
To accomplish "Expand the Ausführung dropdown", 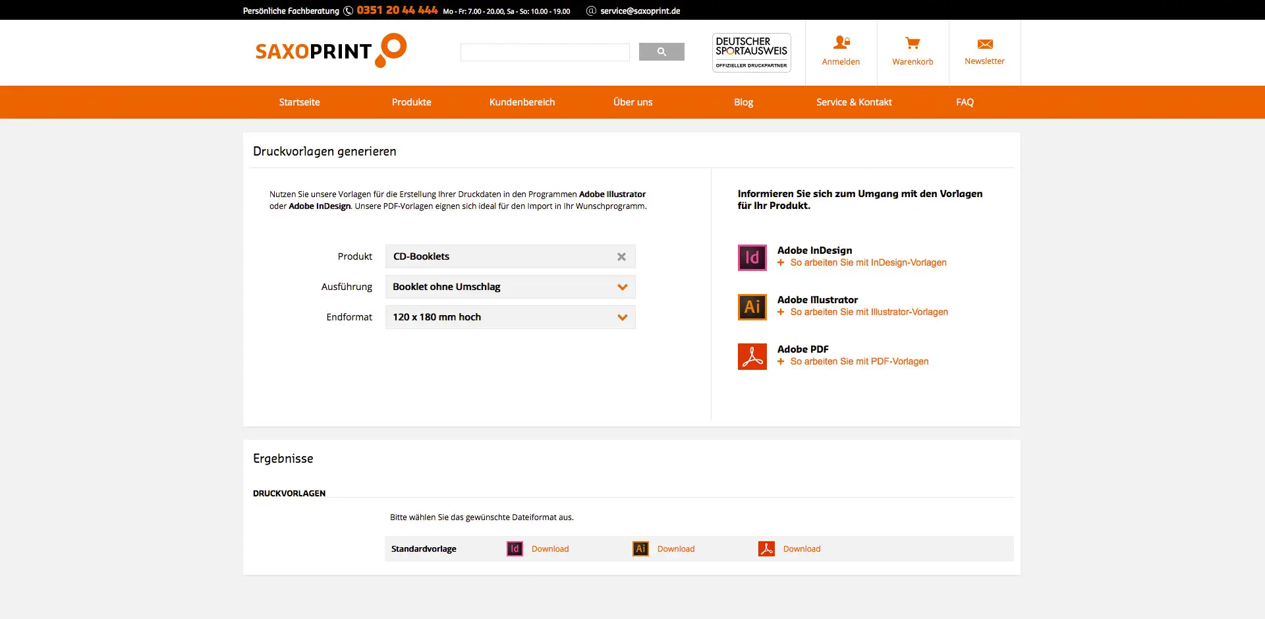I will click(x=622, y=287).
